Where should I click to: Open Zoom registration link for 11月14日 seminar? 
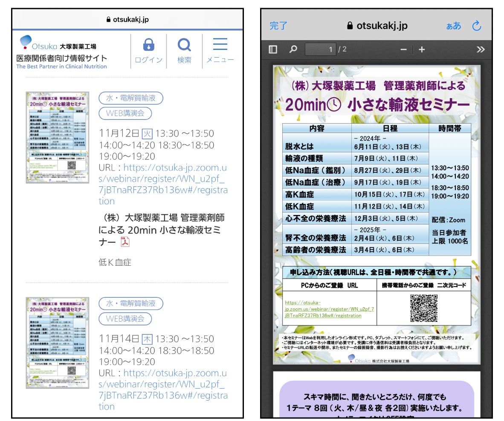(163, 389)
